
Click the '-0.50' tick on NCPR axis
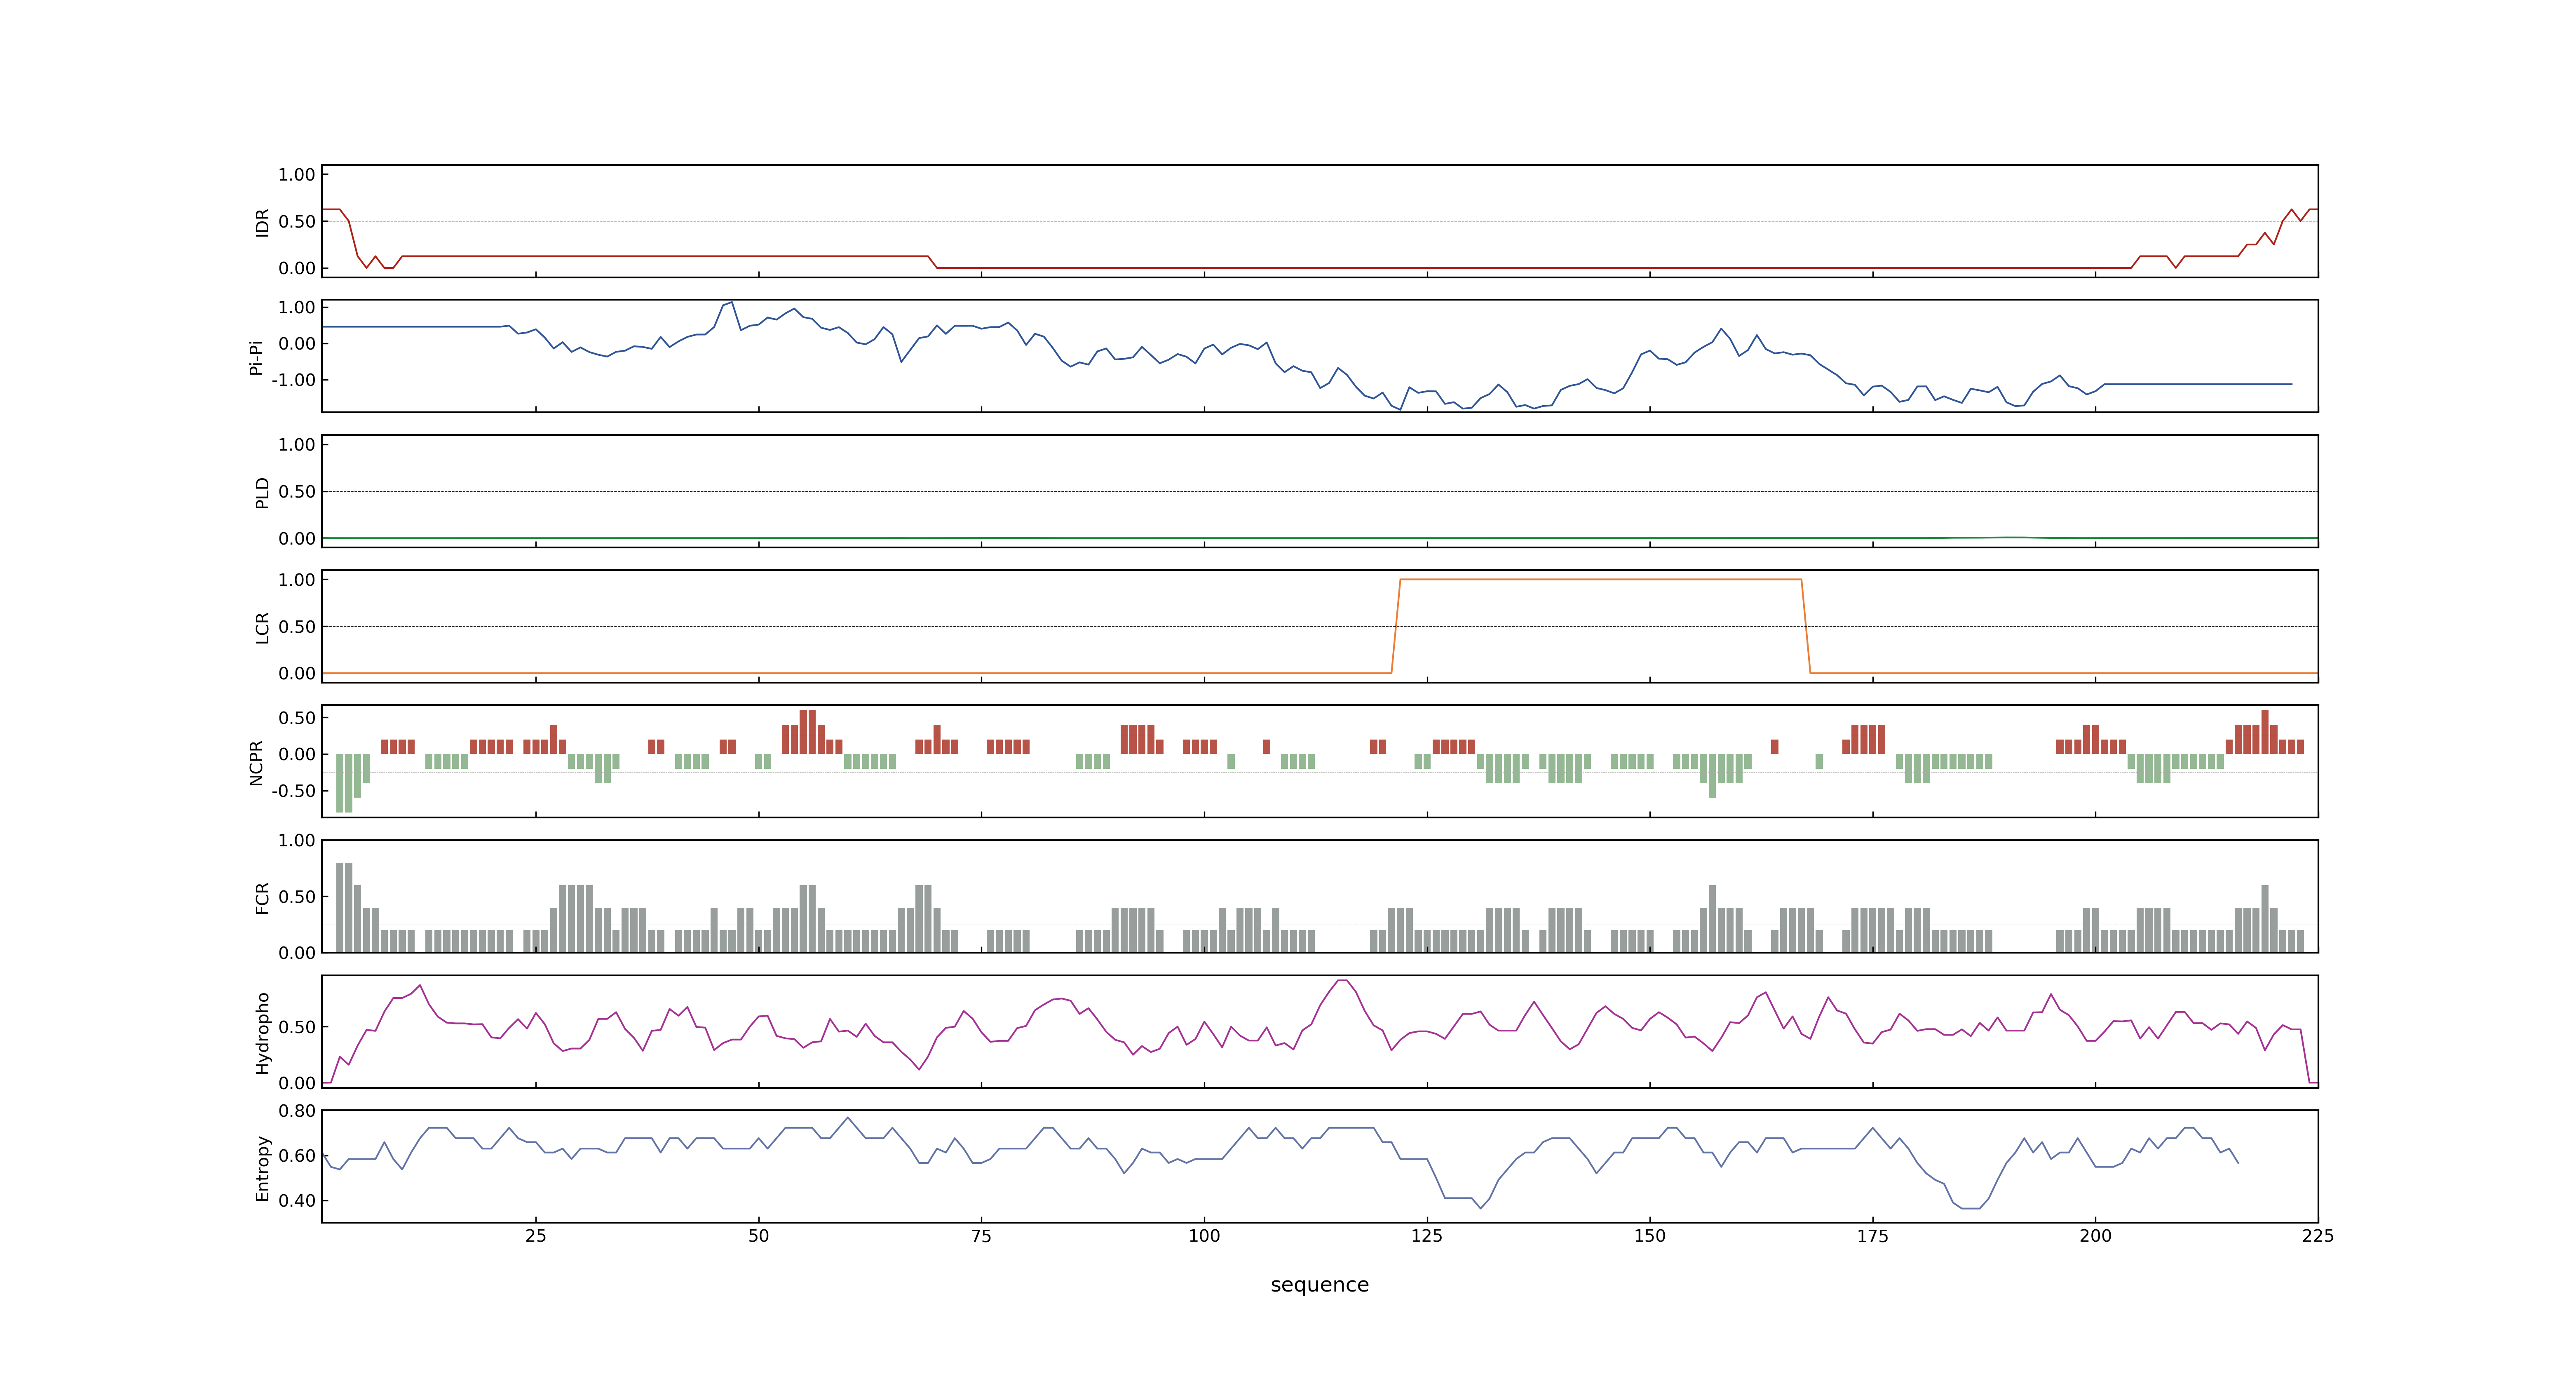(294, 791)
